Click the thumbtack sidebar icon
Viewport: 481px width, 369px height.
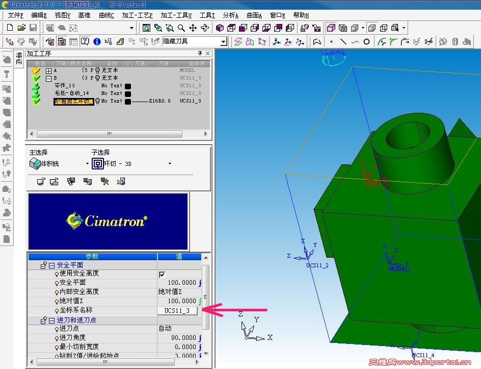coord(7,75)
